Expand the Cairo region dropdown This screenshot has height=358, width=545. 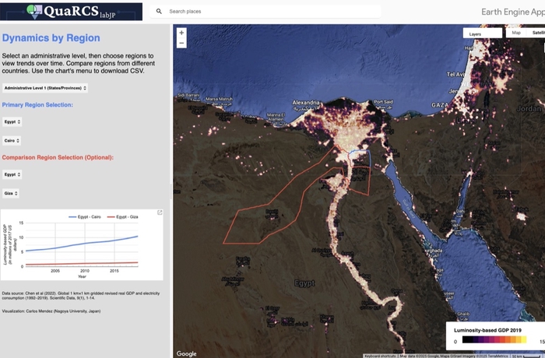(12, 141)
